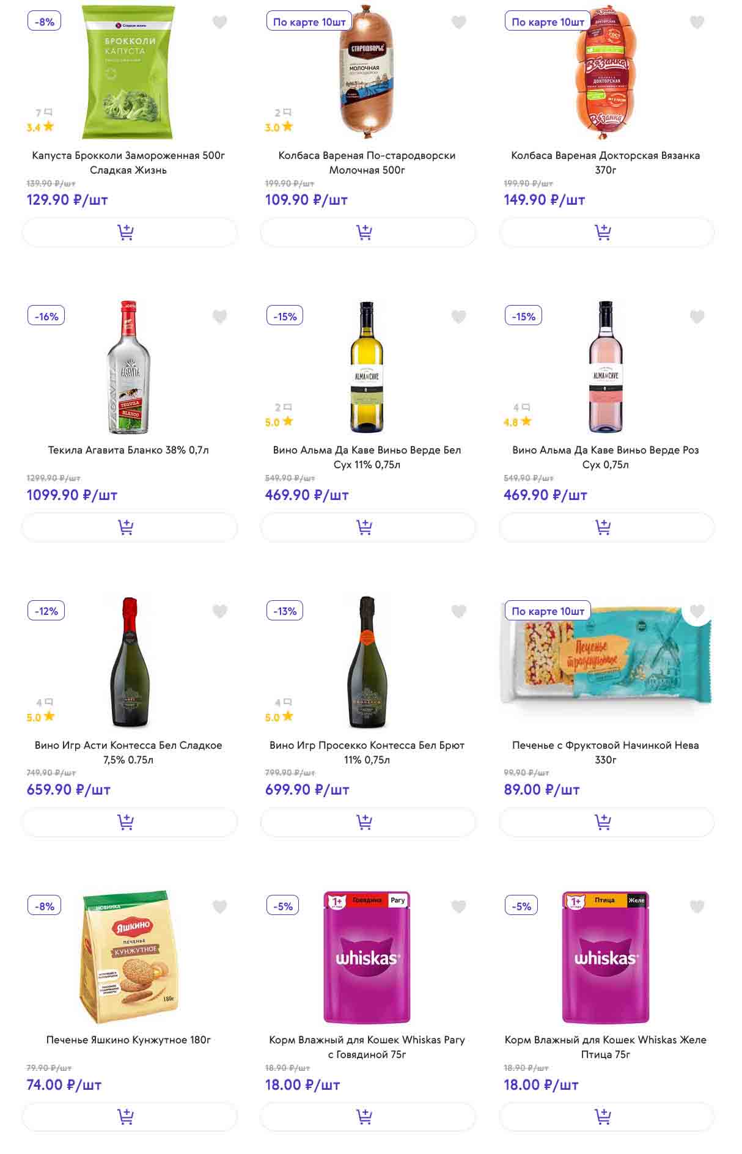Open Вино Альма Да Каве Бел product link
Image resolution: width=742 pixels, height=1154 pixels.
coord(367,457)
